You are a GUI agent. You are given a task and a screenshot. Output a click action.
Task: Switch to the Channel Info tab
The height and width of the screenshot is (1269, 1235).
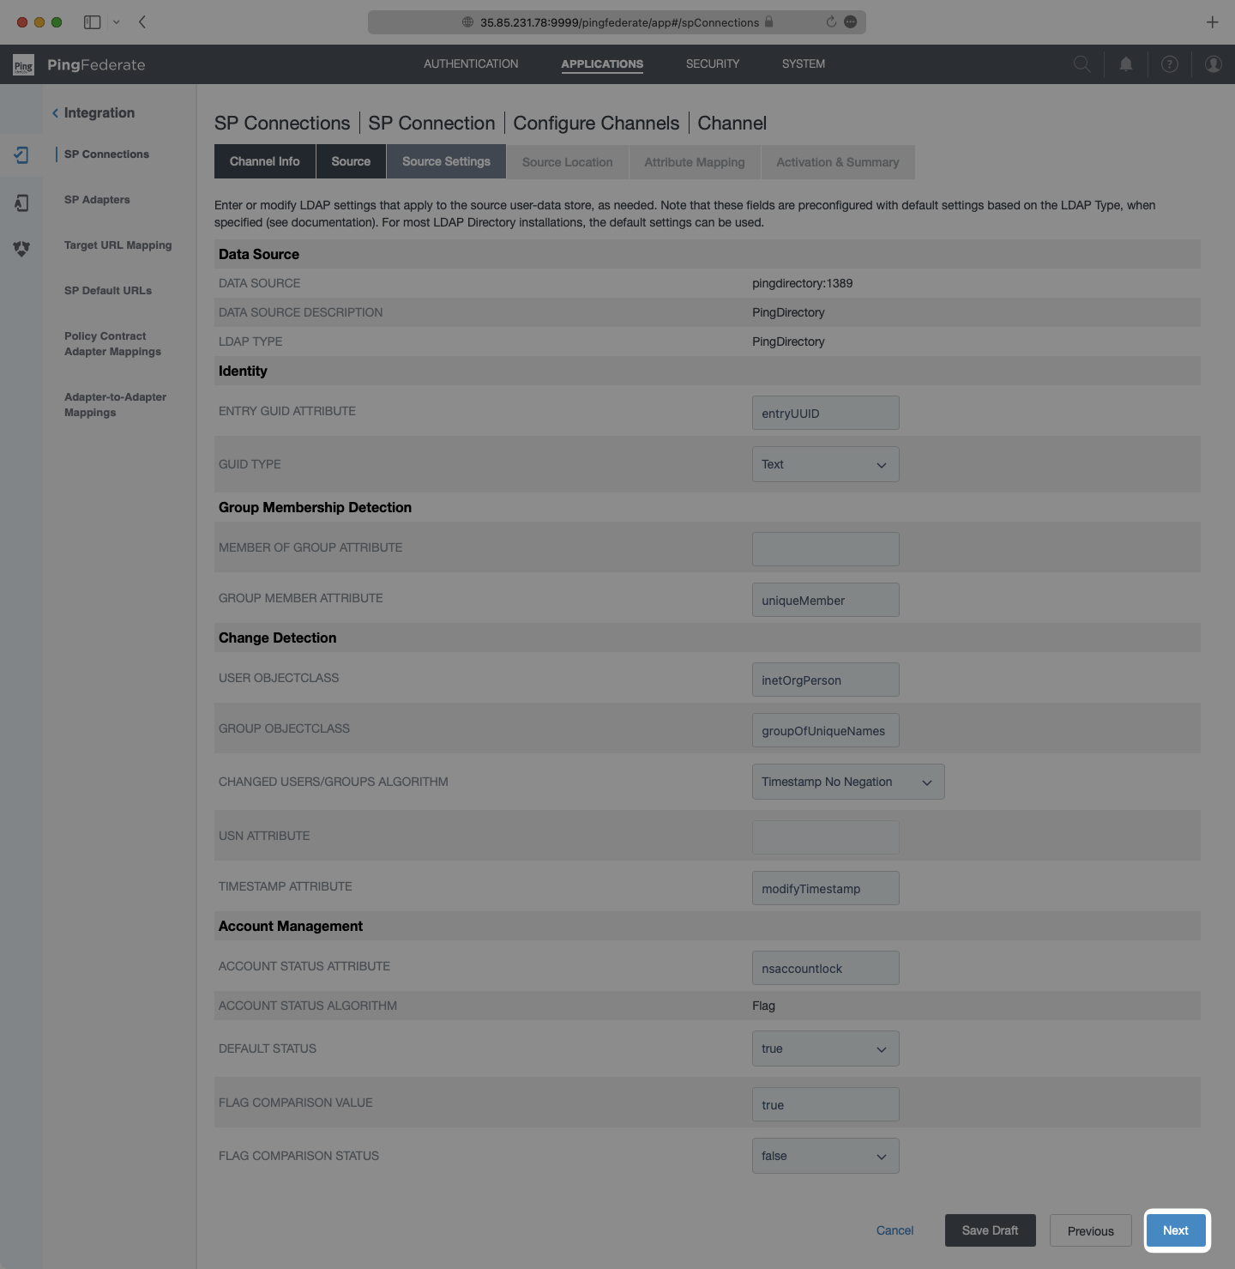click(264, 161)
